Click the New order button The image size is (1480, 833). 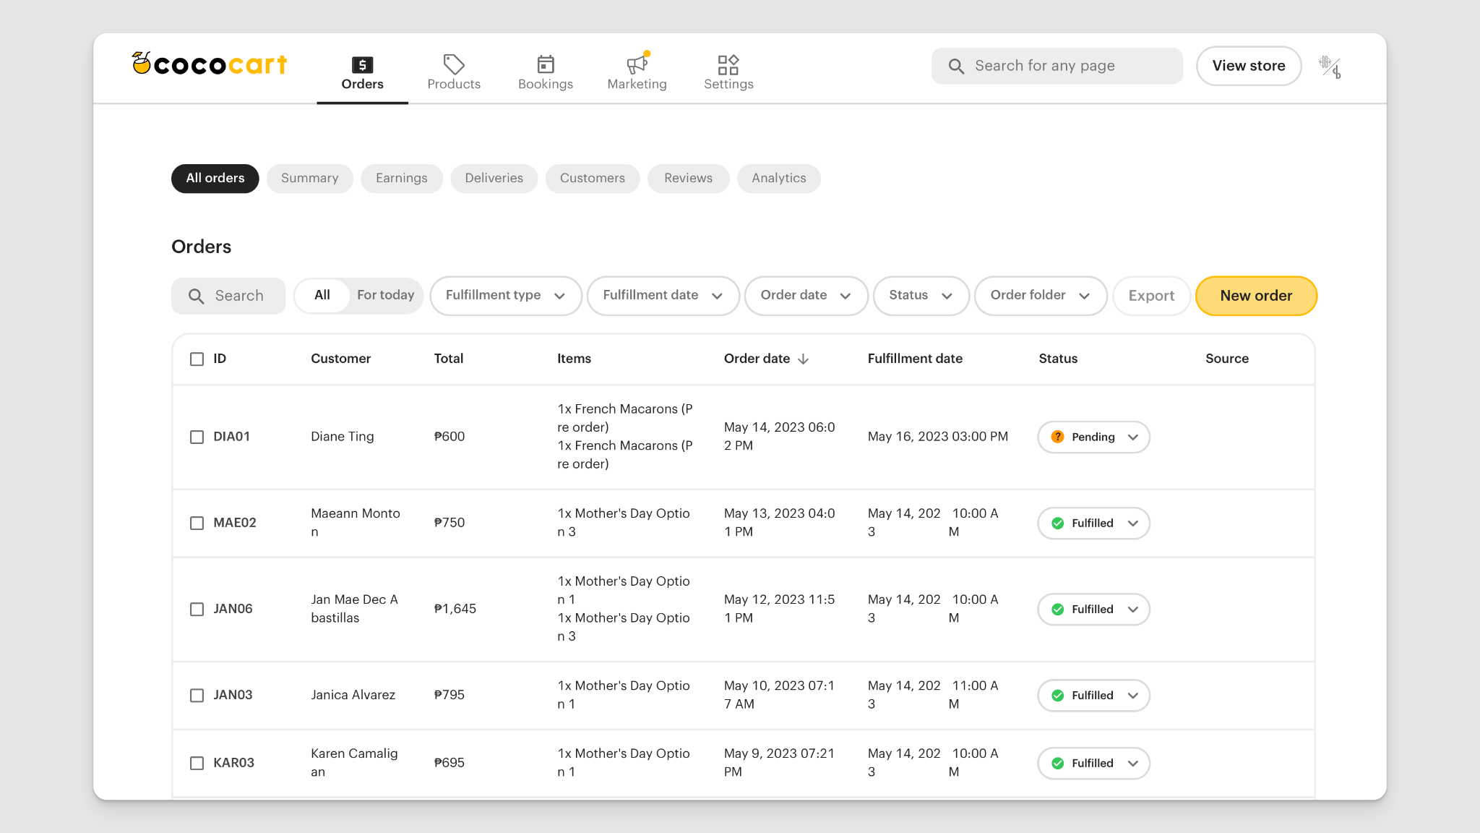(x=1255, y=296)
